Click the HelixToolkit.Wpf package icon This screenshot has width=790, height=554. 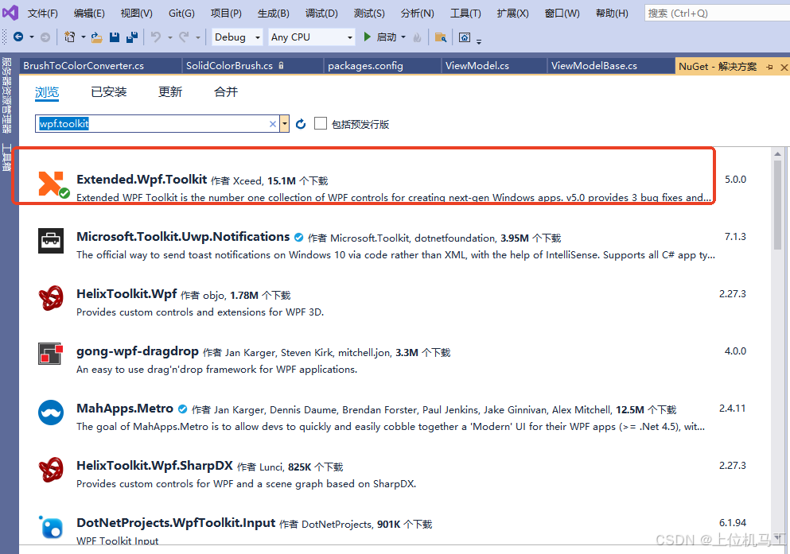pyautogui.click(x=51, y=298)
